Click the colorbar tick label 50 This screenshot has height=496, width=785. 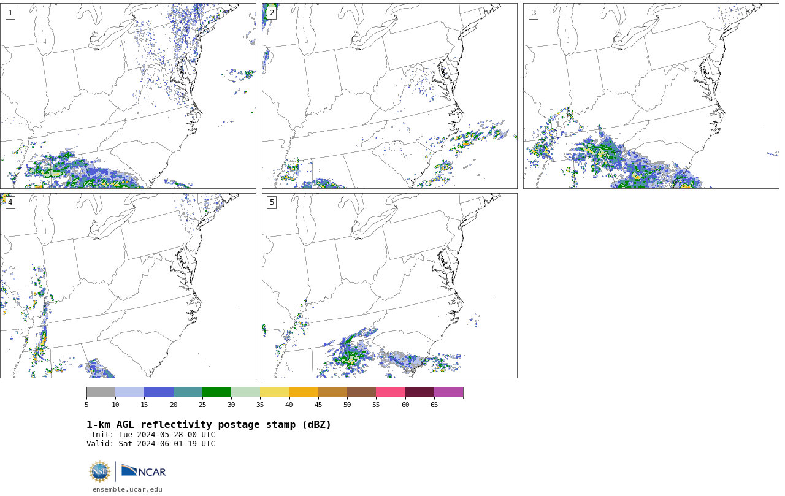[347, 405]
